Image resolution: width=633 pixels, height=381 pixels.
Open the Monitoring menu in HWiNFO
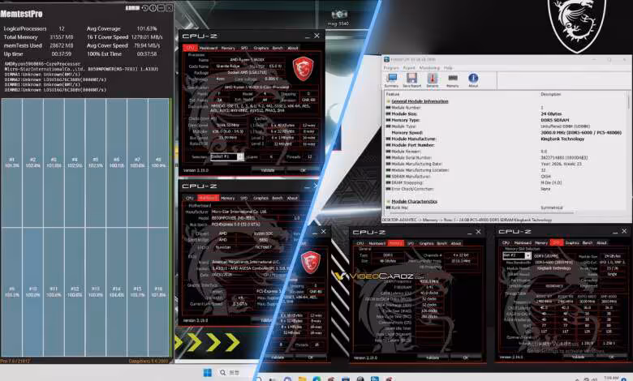point(429,68)
